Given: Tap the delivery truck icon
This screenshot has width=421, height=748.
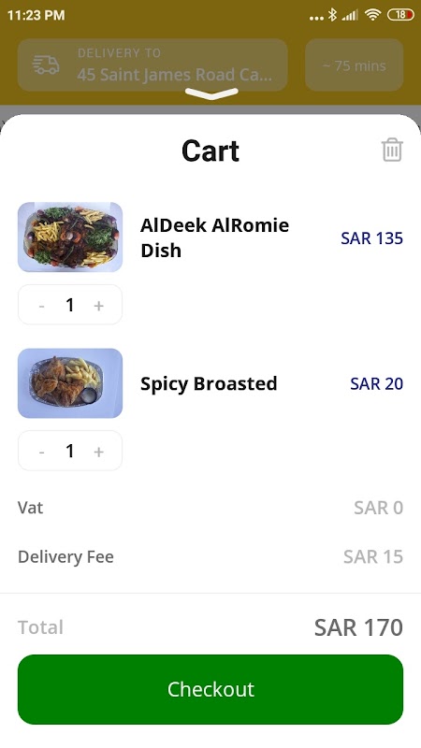Looking at the screenshot, I should (x=46, y=65).
